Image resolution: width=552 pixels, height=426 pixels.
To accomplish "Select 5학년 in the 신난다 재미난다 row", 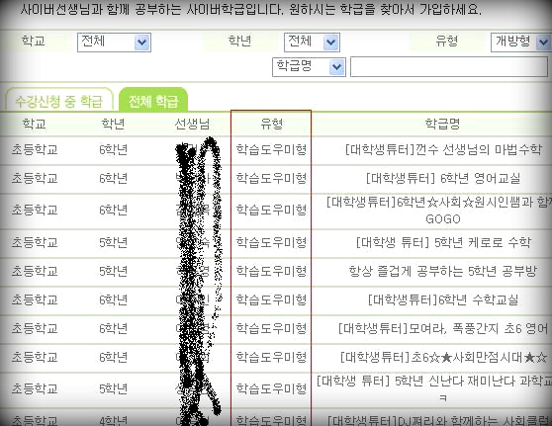I will tap(113, 388).
